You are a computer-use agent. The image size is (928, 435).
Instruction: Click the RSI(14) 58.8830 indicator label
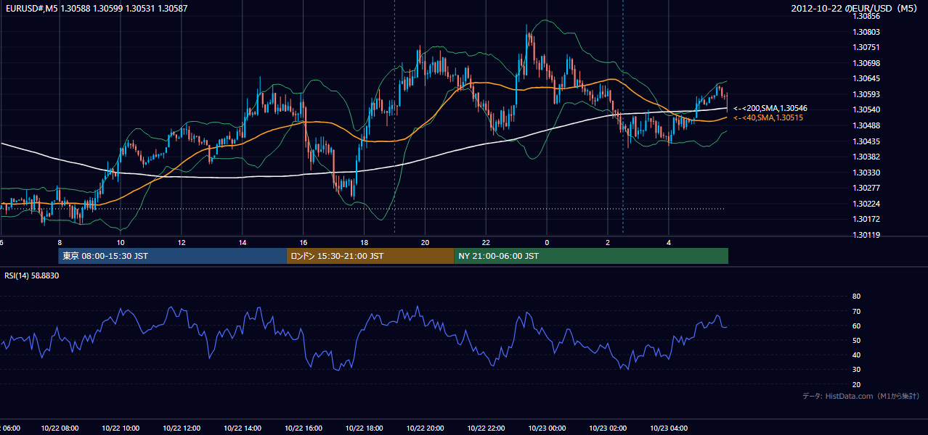pyautogui.click(x=31, y=276)
